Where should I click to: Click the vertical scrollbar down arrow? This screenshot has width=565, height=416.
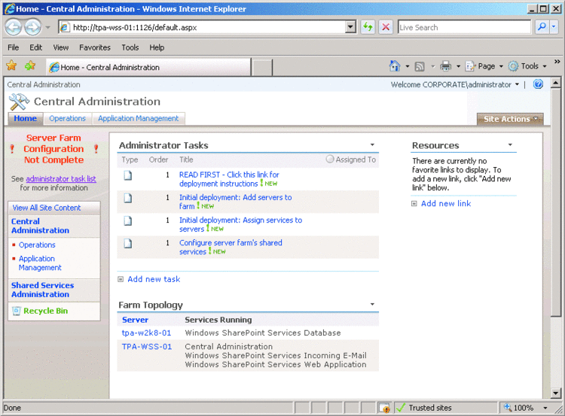pyautogui.click(x=556, y=393)
